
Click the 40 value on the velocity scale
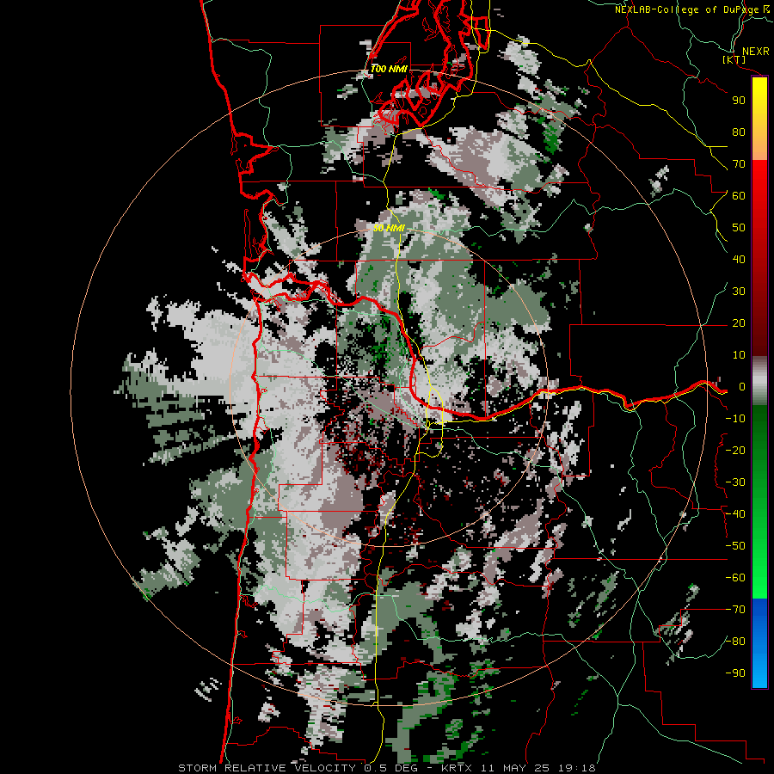coord(739,259)
